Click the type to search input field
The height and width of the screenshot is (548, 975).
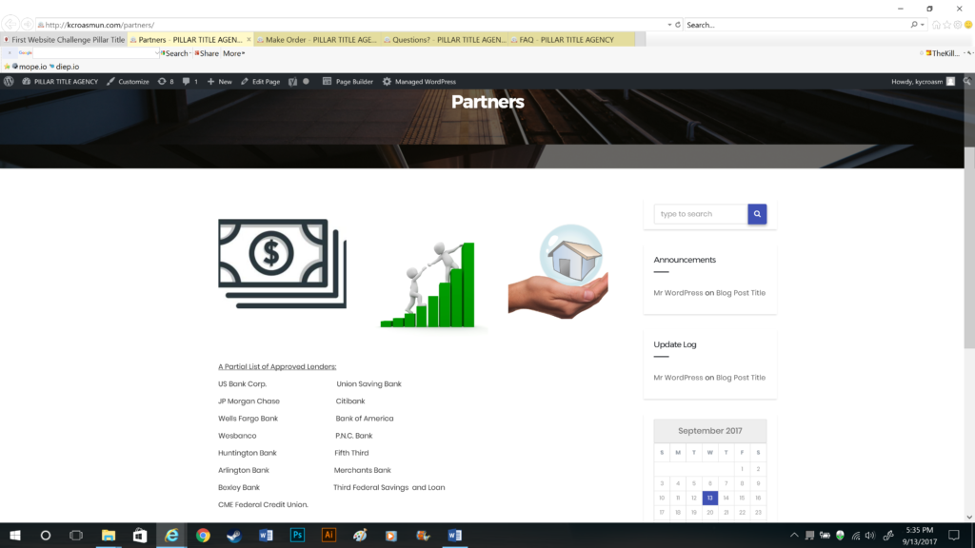(701, 214)
